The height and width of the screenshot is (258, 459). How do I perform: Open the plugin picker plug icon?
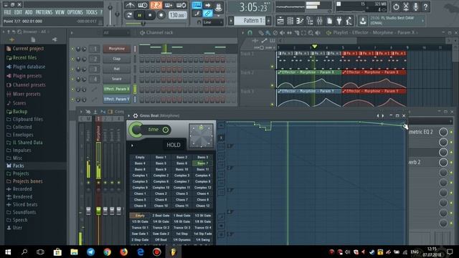pos(339,21)
